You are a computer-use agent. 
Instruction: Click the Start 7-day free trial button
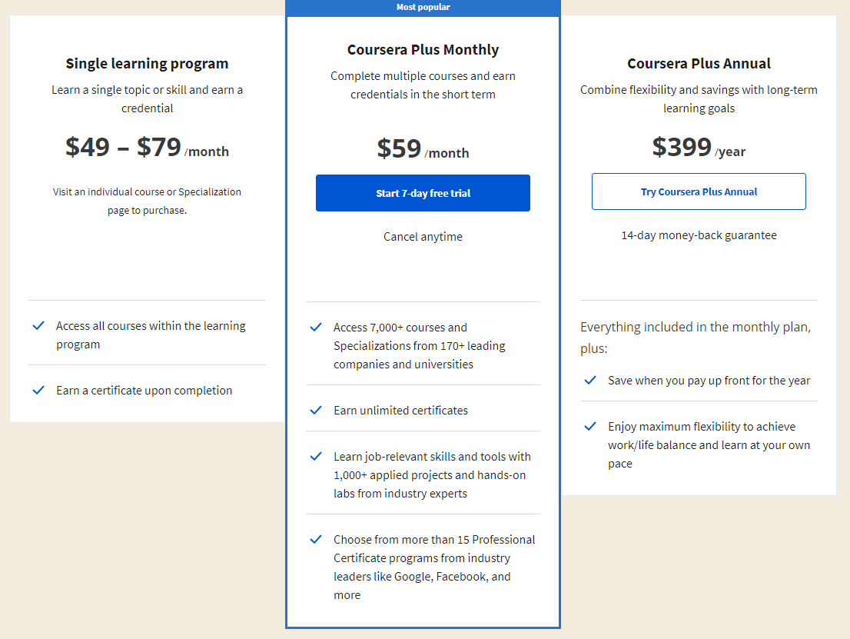[423, 193]
